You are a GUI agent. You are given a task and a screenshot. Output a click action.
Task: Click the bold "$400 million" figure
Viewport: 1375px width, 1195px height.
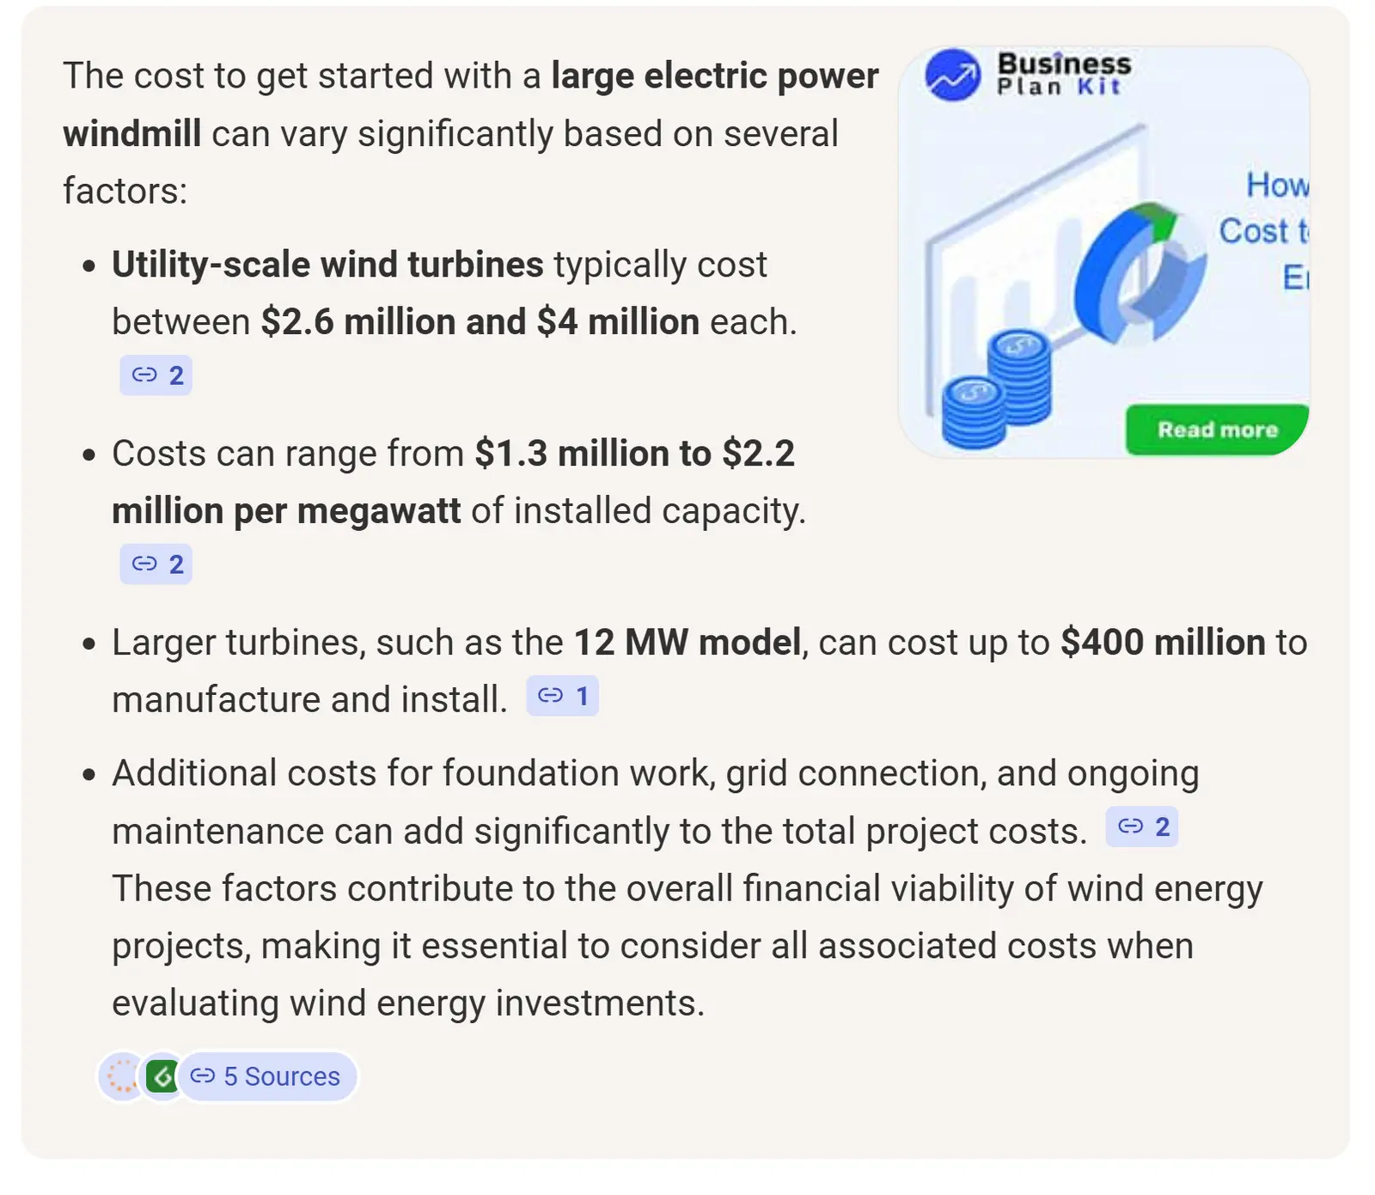click(x=1162, y=643)
